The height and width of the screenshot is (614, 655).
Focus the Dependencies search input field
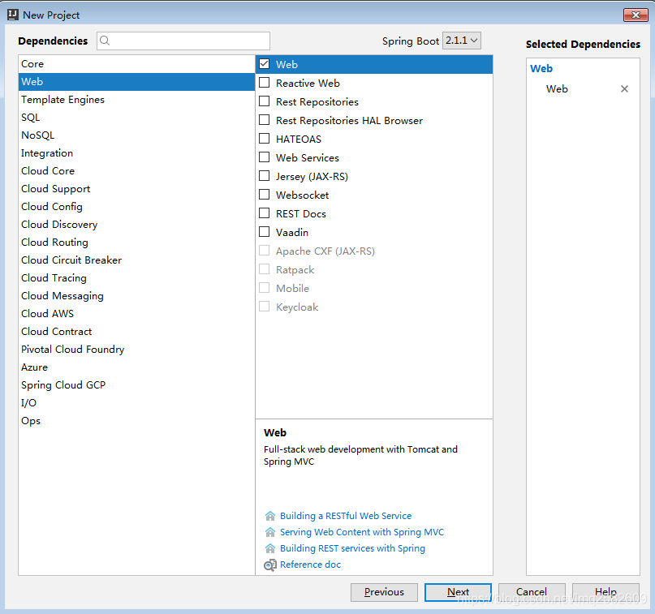point(183,41)
